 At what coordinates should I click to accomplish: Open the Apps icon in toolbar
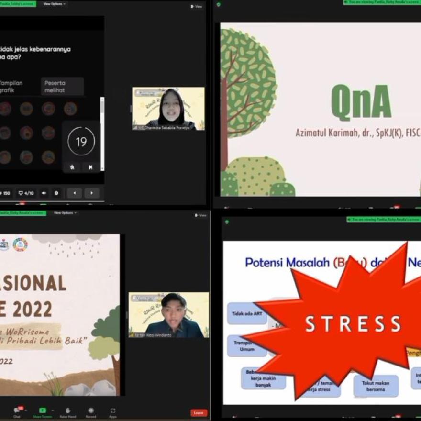click(112, 410)
